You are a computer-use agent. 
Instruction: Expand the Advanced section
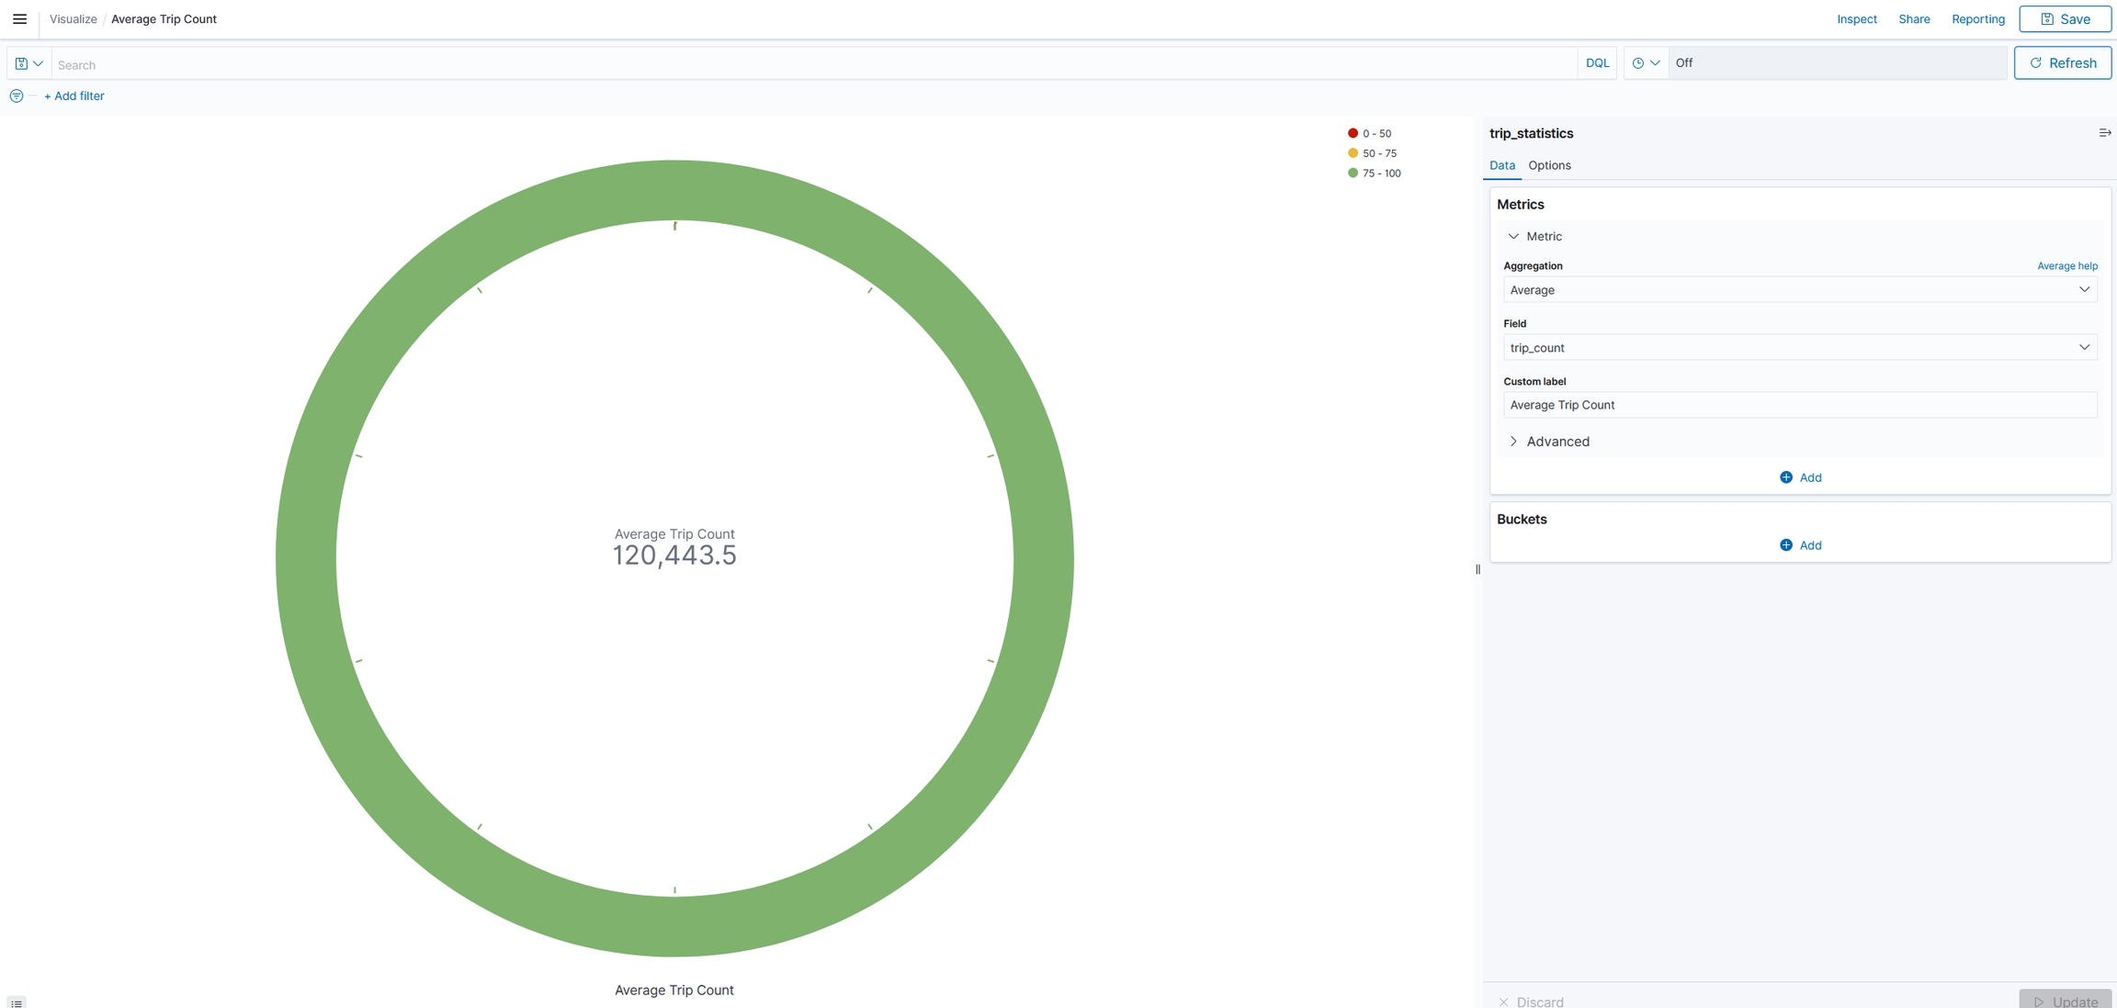(1548, 442)
